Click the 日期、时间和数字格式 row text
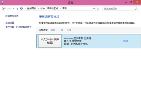The height and width of the screenshot is (103, 141). click(x=76, y=44)
